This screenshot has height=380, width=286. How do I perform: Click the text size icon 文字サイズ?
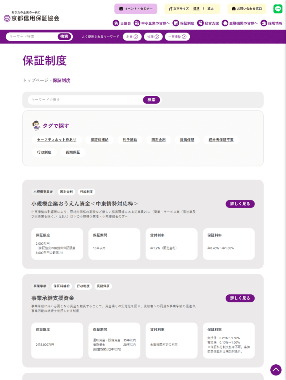point(170,9)
